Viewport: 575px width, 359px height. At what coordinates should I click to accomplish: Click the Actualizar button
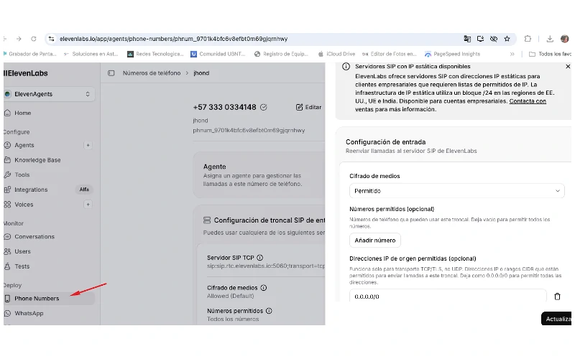(x=556, y=319)
